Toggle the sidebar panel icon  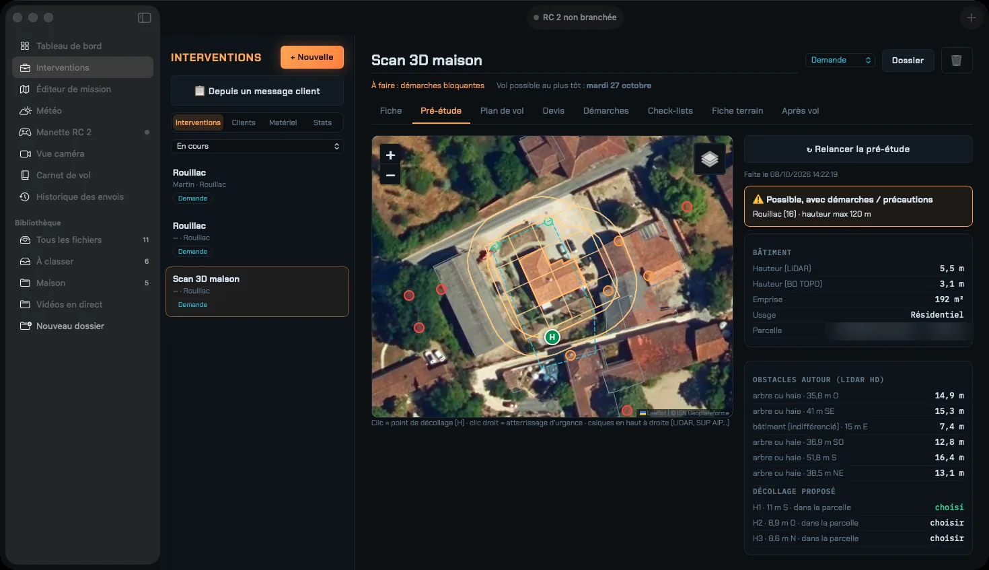click(x=144, y=17)
